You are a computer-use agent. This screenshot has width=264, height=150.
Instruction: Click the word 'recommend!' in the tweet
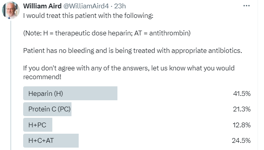pyautogui.click(x=42, y=77)
